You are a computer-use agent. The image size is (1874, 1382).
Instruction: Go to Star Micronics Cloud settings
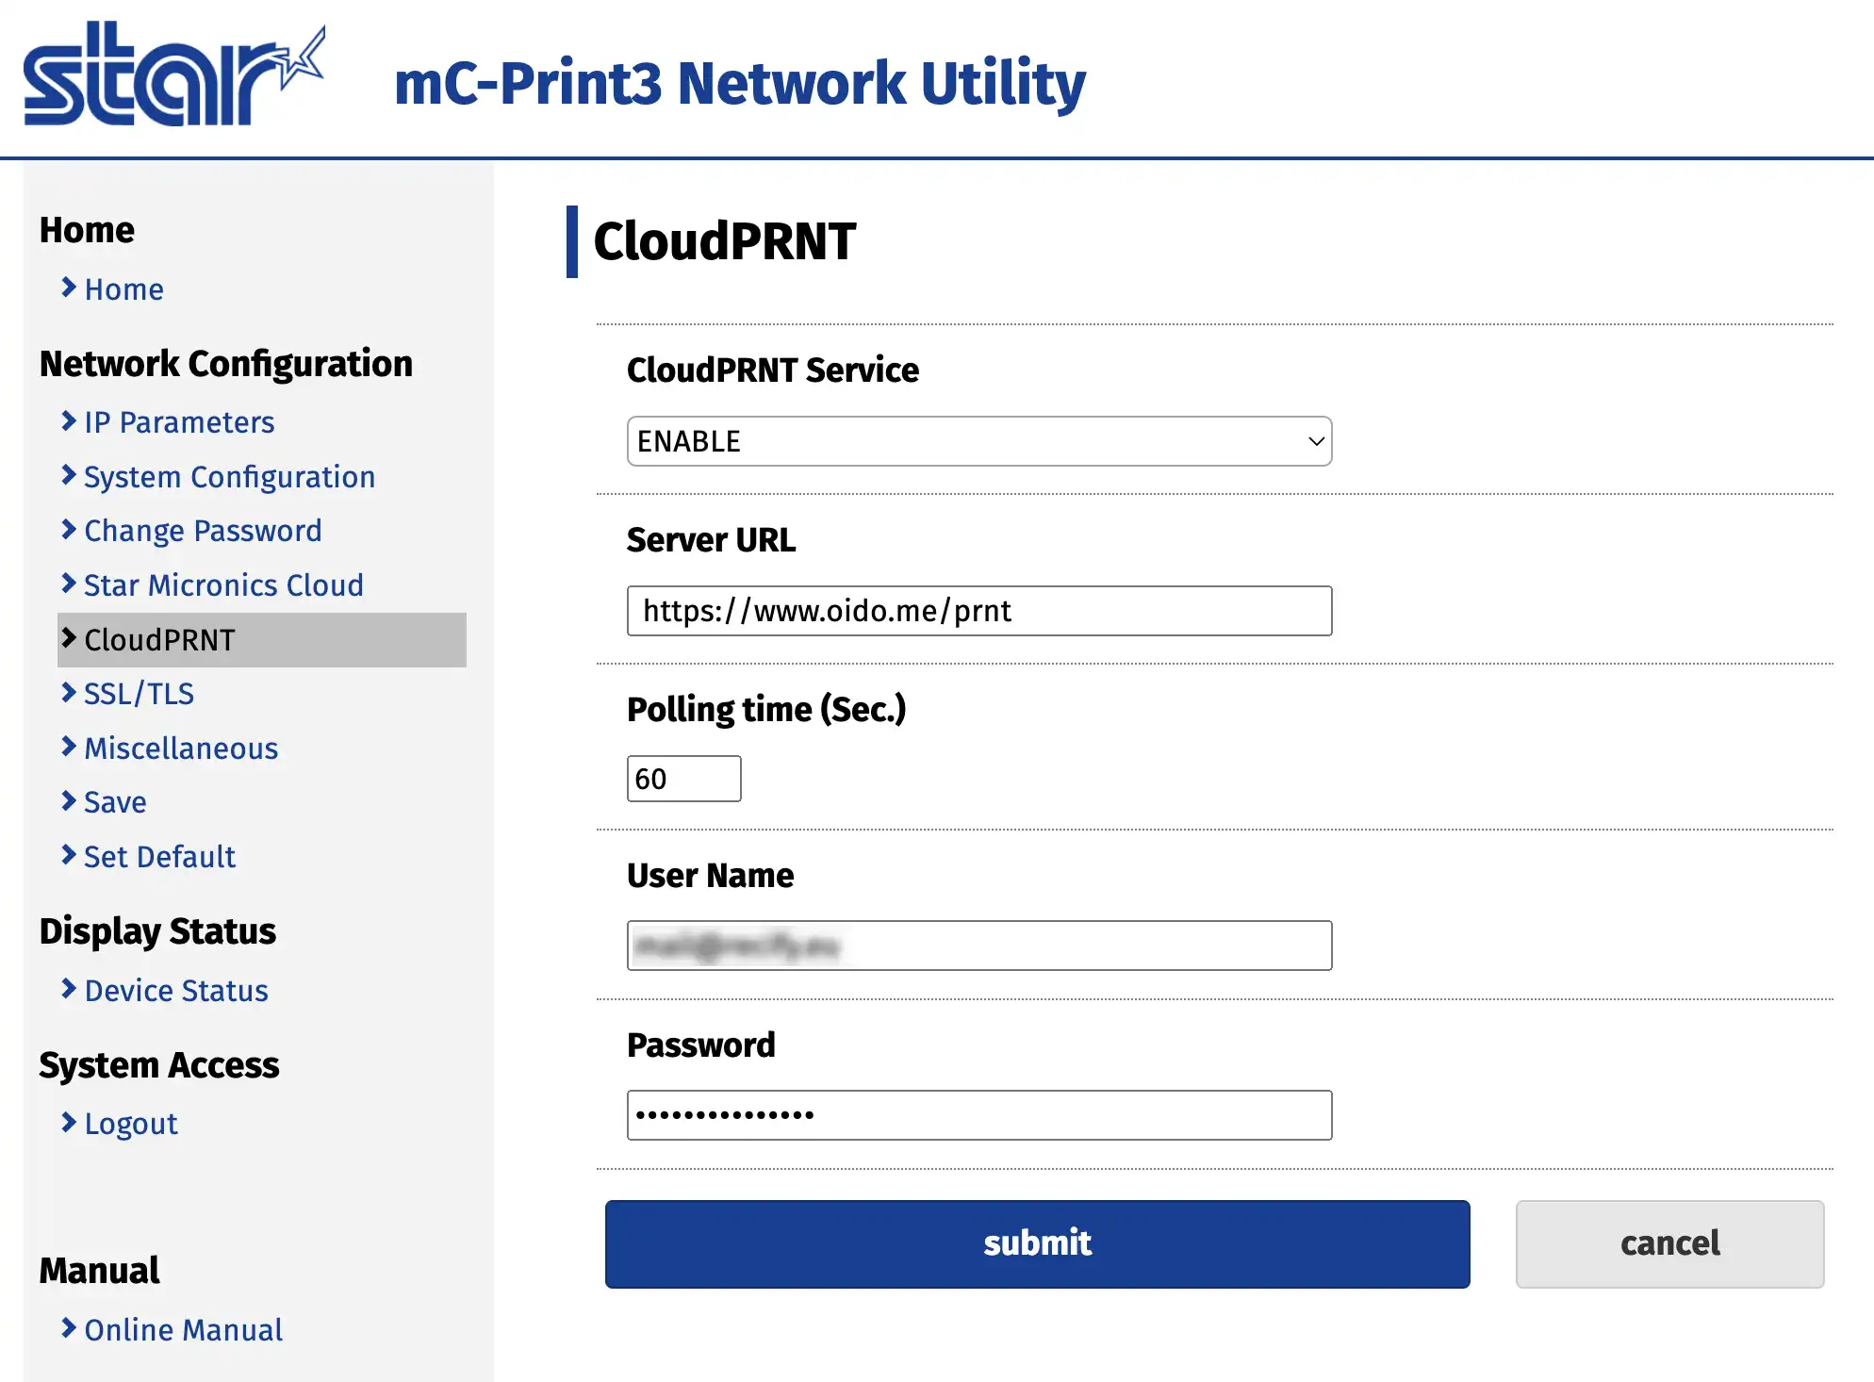[x=223, y=585]
